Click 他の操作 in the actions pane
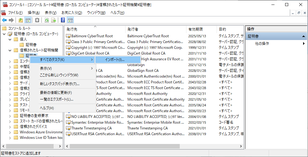 [x=262, y=44]
